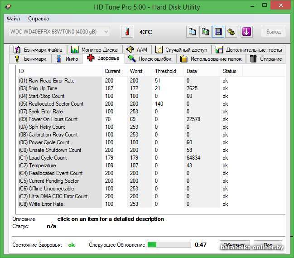Viewport: 294px width, 258px height.
Task: Open the options gear icon
Action: point(231,32)
